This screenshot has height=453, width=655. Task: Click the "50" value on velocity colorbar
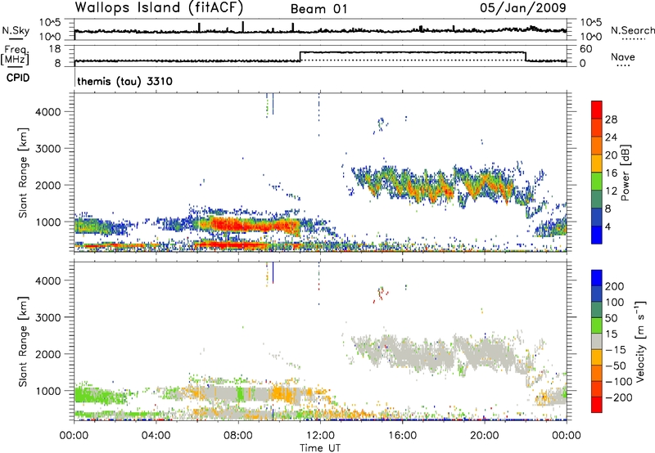pyautogui.click(x=611, y=318)
